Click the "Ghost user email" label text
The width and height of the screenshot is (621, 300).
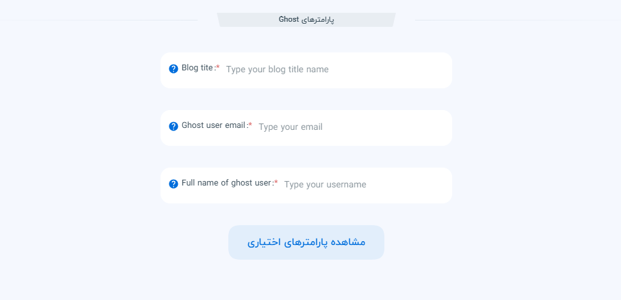coord(214,125)
